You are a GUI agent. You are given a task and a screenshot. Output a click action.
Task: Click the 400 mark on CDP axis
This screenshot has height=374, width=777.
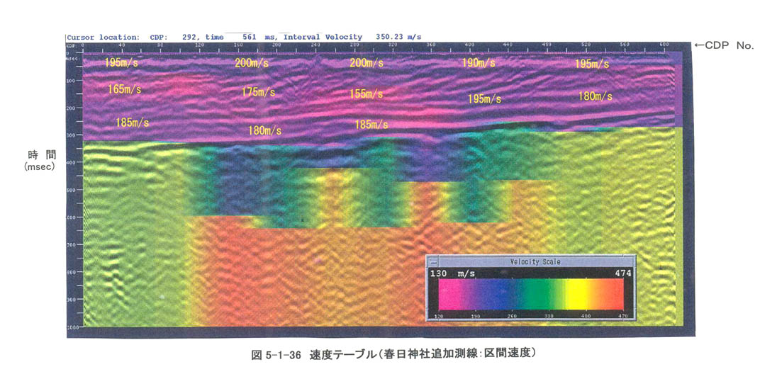[469, 45]
